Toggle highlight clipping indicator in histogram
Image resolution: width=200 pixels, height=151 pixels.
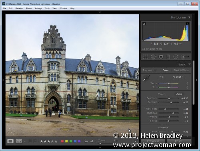click(188, 24)
